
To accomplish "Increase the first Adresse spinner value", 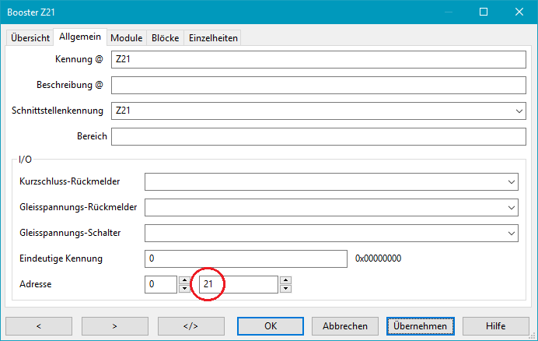I will point(184,280).
